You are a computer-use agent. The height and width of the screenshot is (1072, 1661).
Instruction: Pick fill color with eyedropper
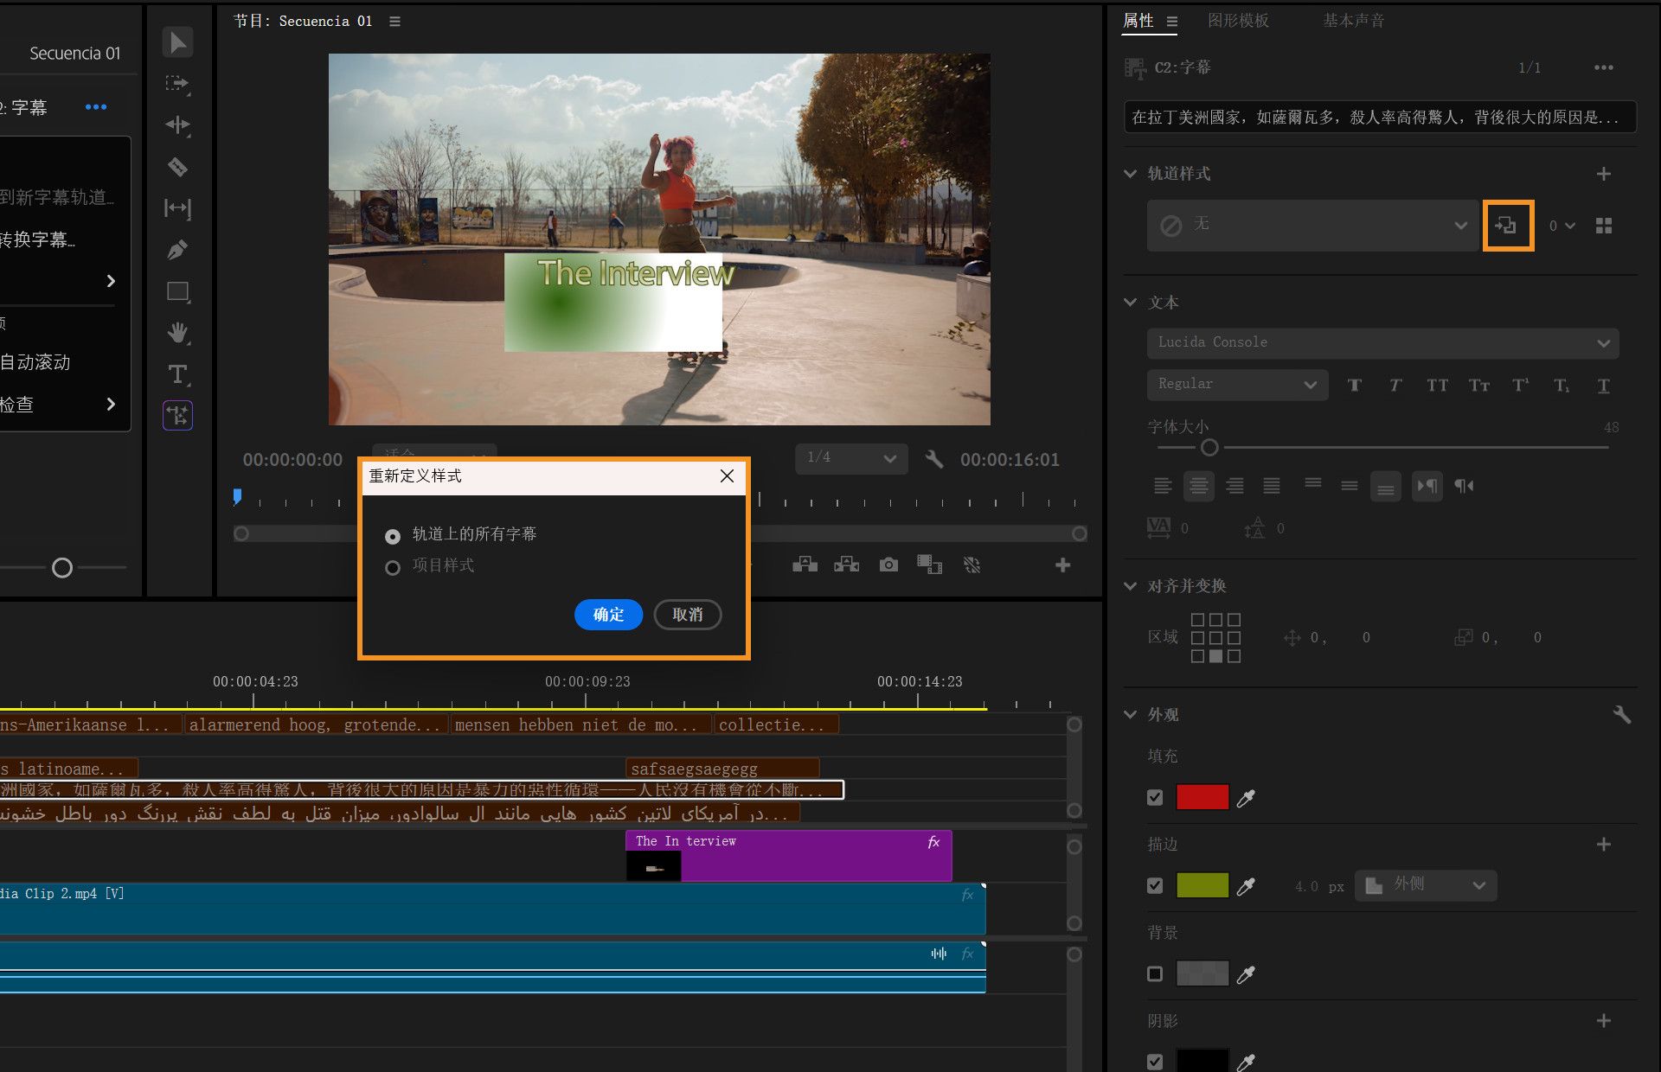click(x=1246, y=798)
